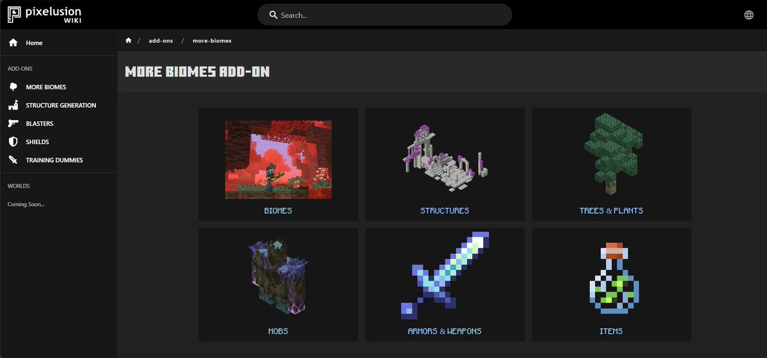Open the Armors & Weapons sword image
767x358 pixels.
(445, 275)
